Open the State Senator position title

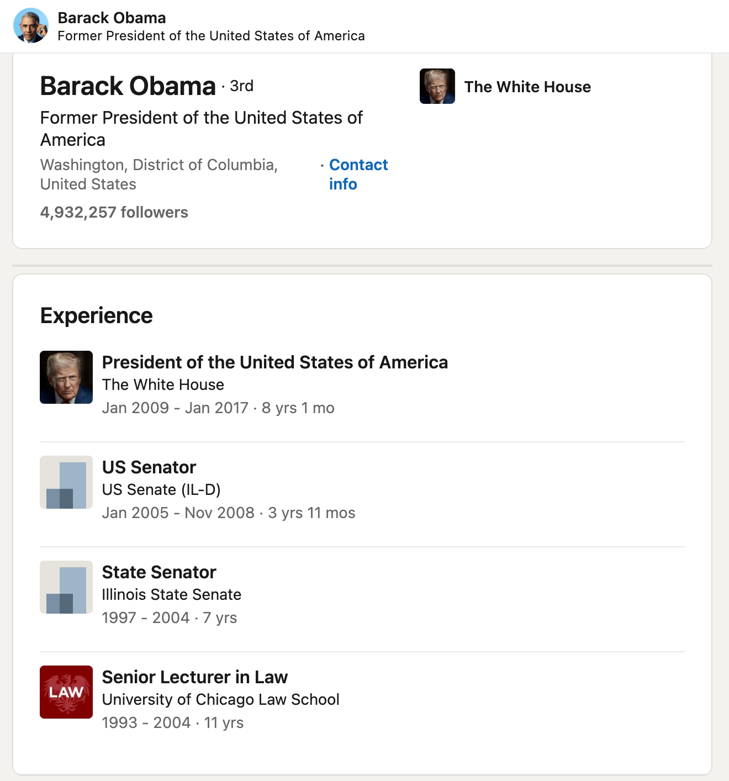159,572
